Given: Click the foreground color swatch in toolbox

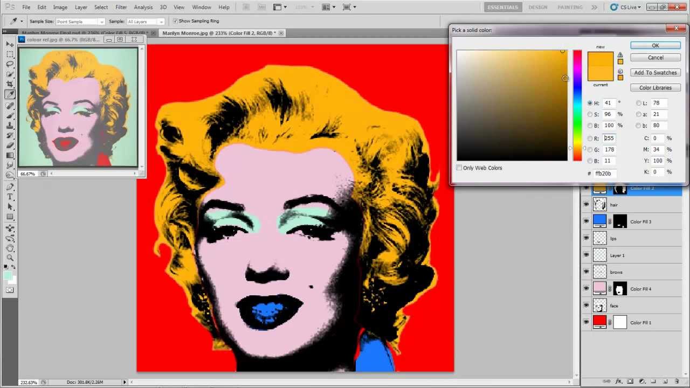Looking at the screenshot, I should click(x=8, y=275).
